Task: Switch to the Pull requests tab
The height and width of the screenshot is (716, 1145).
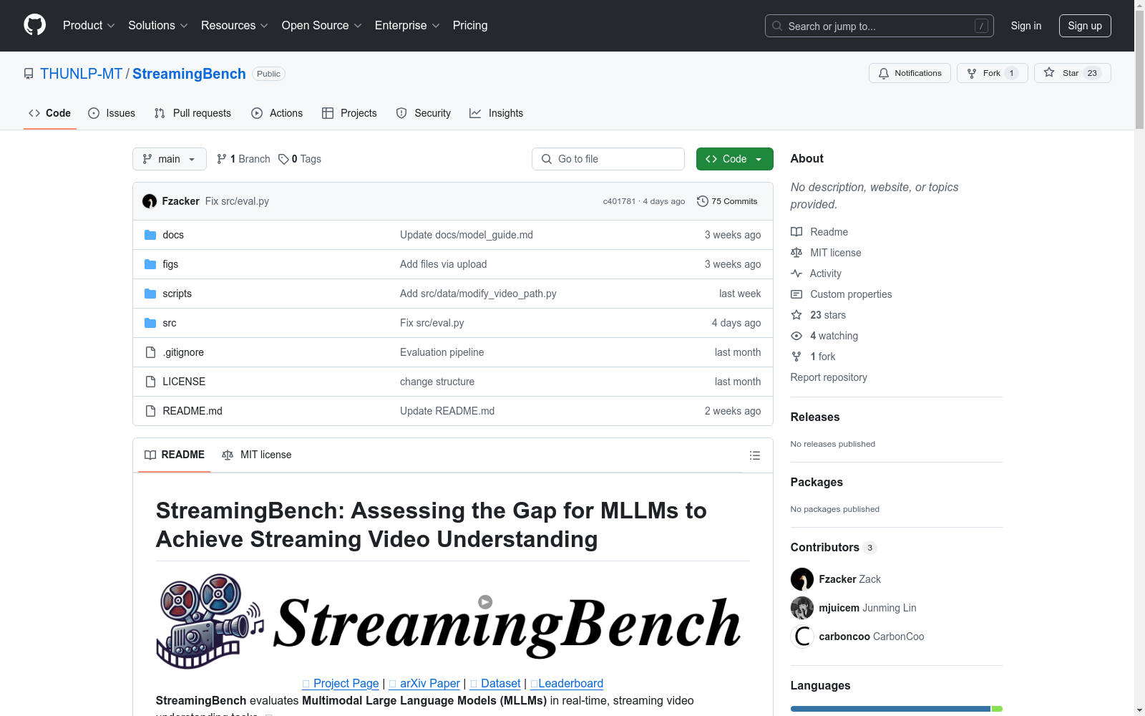Action: 193,113
